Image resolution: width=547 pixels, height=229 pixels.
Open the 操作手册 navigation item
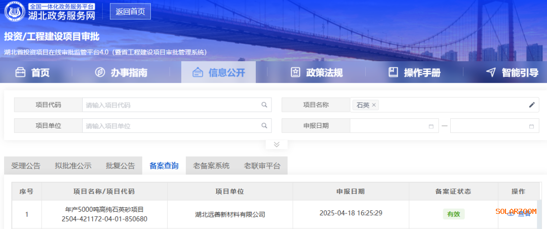point(414,73)
